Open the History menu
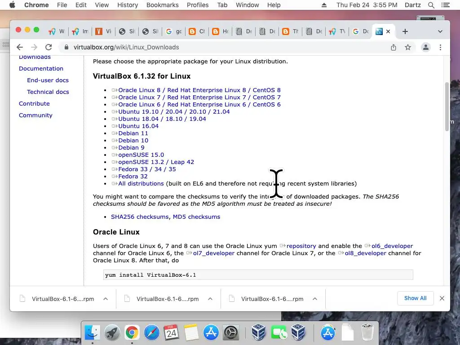This screenshot has height=345, width=460. pos(128,5)
